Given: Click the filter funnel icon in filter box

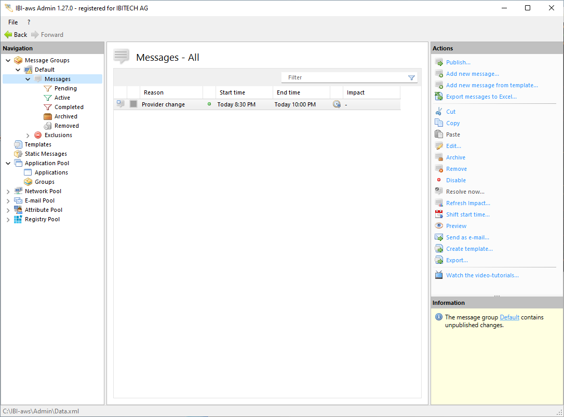Looking at the screenshot, I should [411, 78].
